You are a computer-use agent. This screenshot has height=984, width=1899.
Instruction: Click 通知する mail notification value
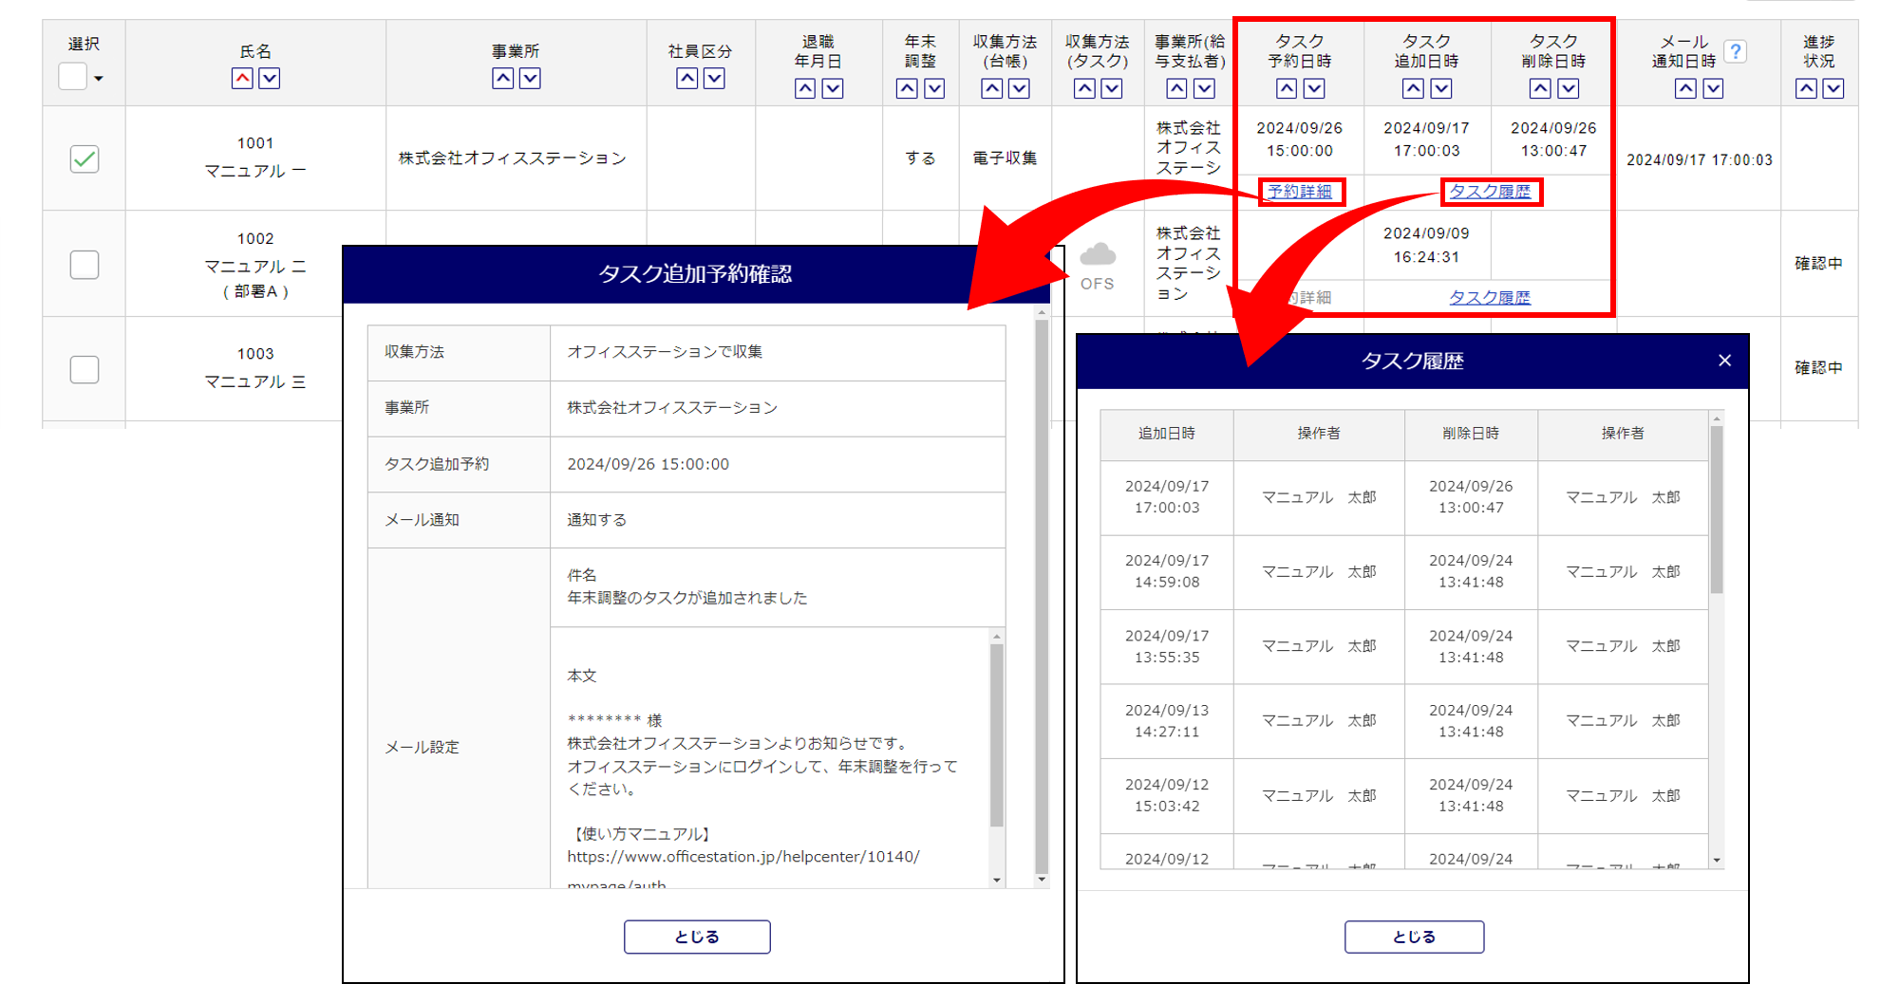click(x=597, y=520)
